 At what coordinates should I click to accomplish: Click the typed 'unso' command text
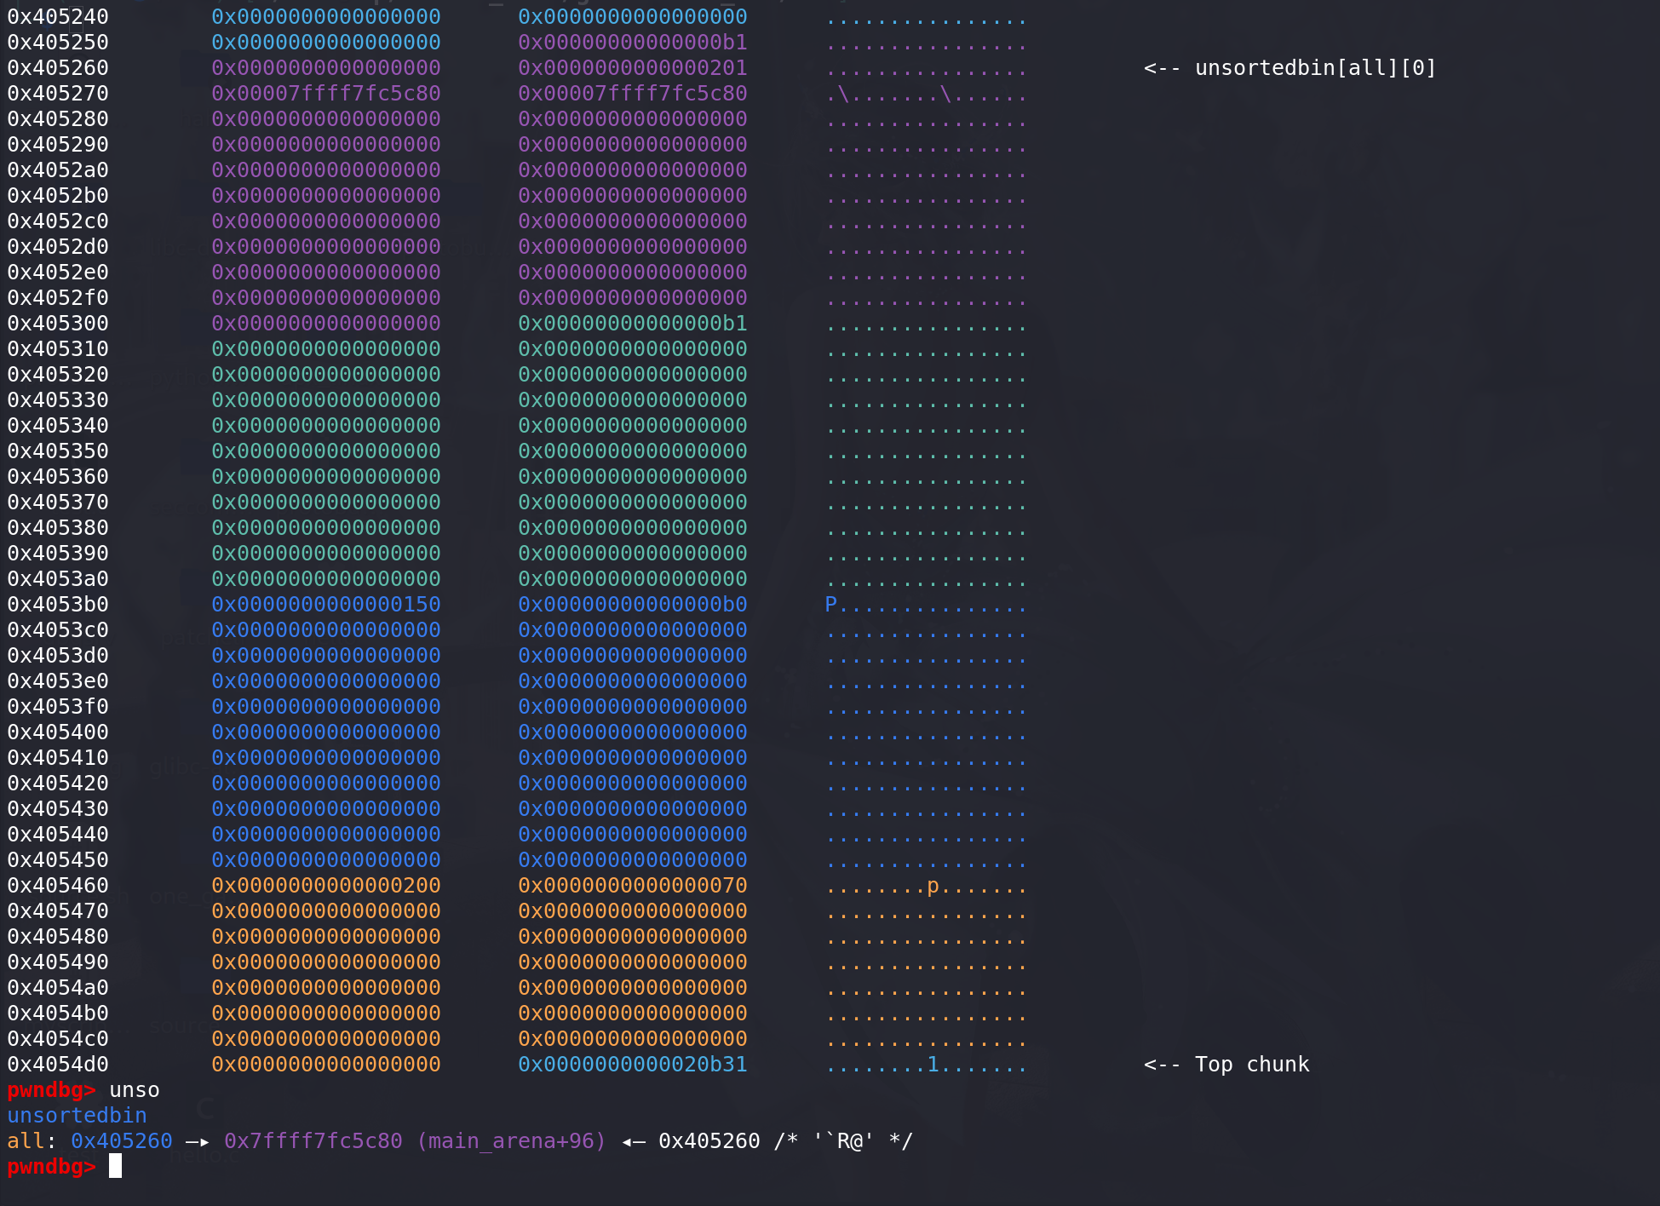[x=135, y=1090]
